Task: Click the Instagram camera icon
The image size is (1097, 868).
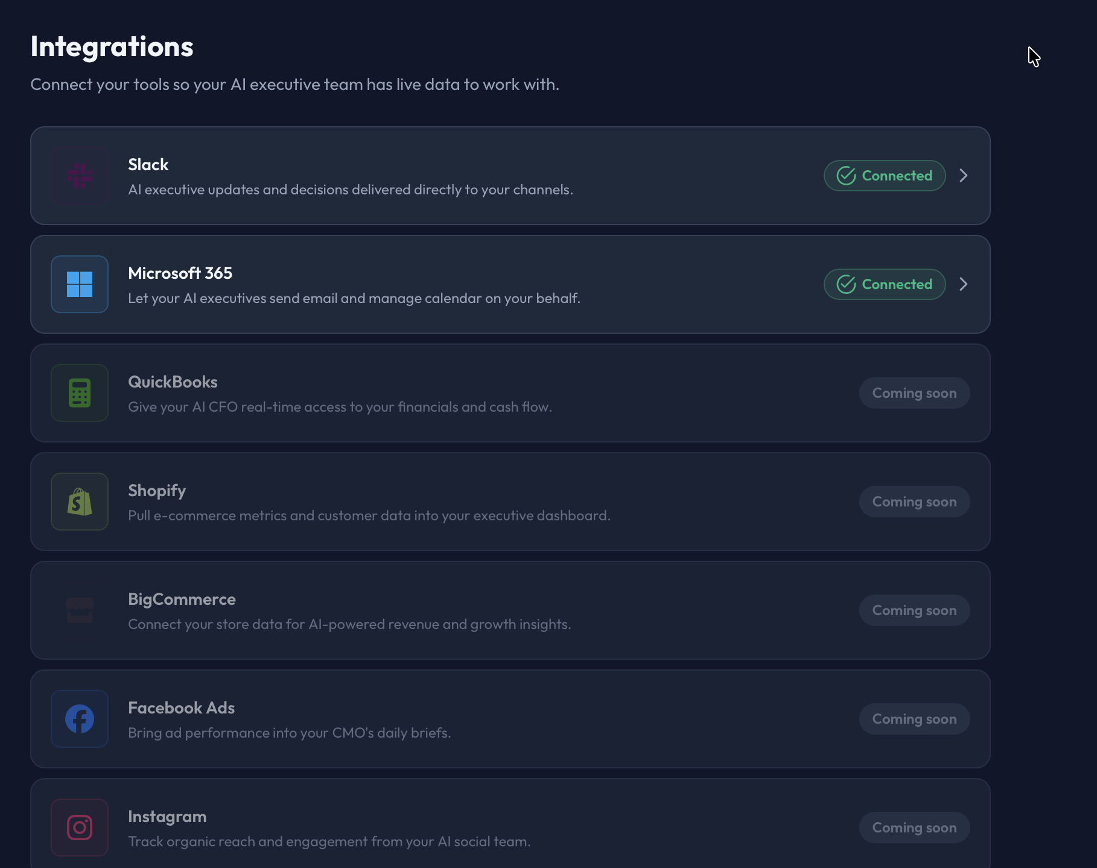Action: click(79, 828)
